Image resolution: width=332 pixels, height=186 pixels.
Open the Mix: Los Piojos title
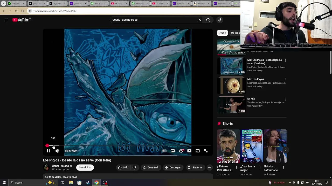coord(255,79)
